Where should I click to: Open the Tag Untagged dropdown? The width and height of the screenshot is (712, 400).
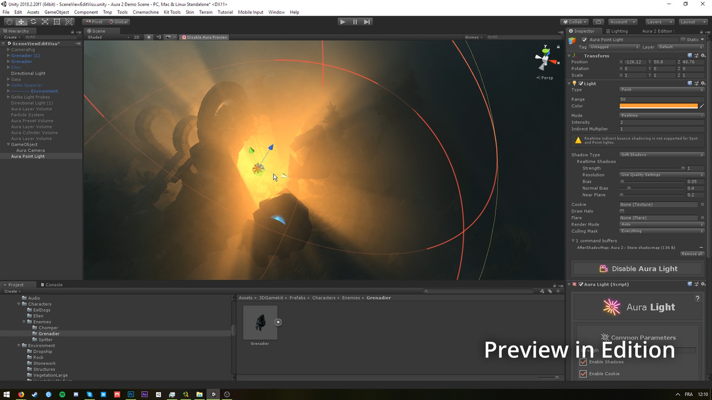tap(615, 47)
